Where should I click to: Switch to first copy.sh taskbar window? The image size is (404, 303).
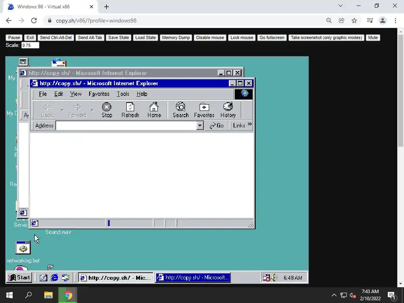click(116, 278)
